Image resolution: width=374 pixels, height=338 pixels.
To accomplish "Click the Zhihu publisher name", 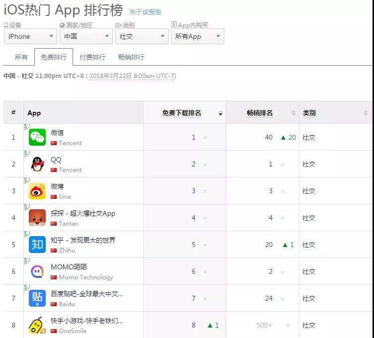I will pos(67,251).
